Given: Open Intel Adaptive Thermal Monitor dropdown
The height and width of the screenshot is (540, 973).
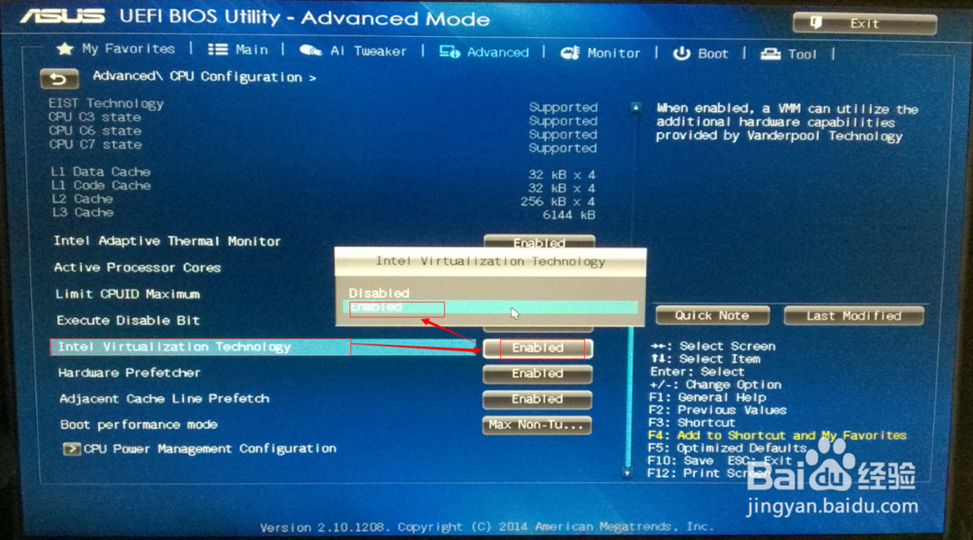Looking at the screenshot, I should pyautogui.click(x=539, y=241).
